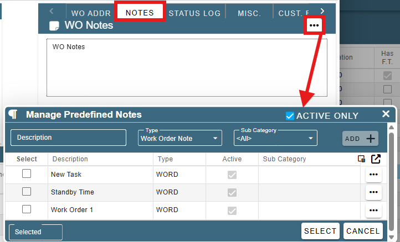Screen dimensions: 400x242
Task: Click the Active checkbox for Work Order 1
Action: coord(232,211)
